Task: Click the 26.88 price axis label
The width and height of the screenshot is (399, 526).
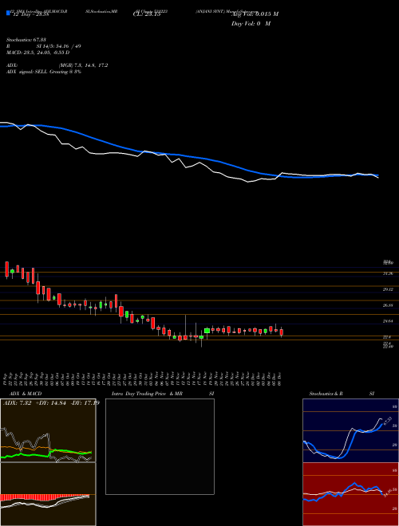Action: click(x=389, y=305)
